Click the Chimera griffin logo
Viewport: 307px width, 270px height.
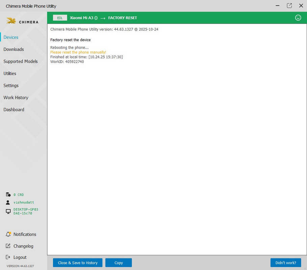click(11, 21)
